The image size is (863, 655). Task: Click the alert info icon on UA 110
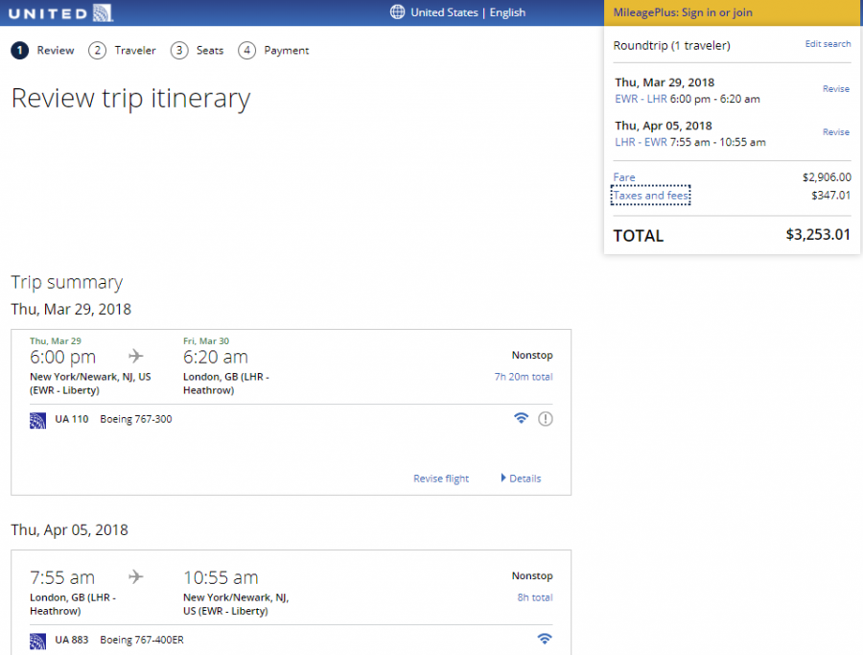point(546,418)
